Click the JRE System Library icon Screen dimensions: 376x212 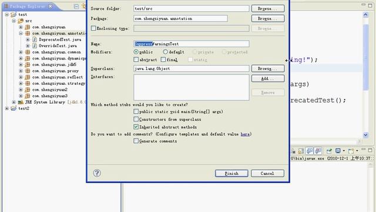(21, 102)
